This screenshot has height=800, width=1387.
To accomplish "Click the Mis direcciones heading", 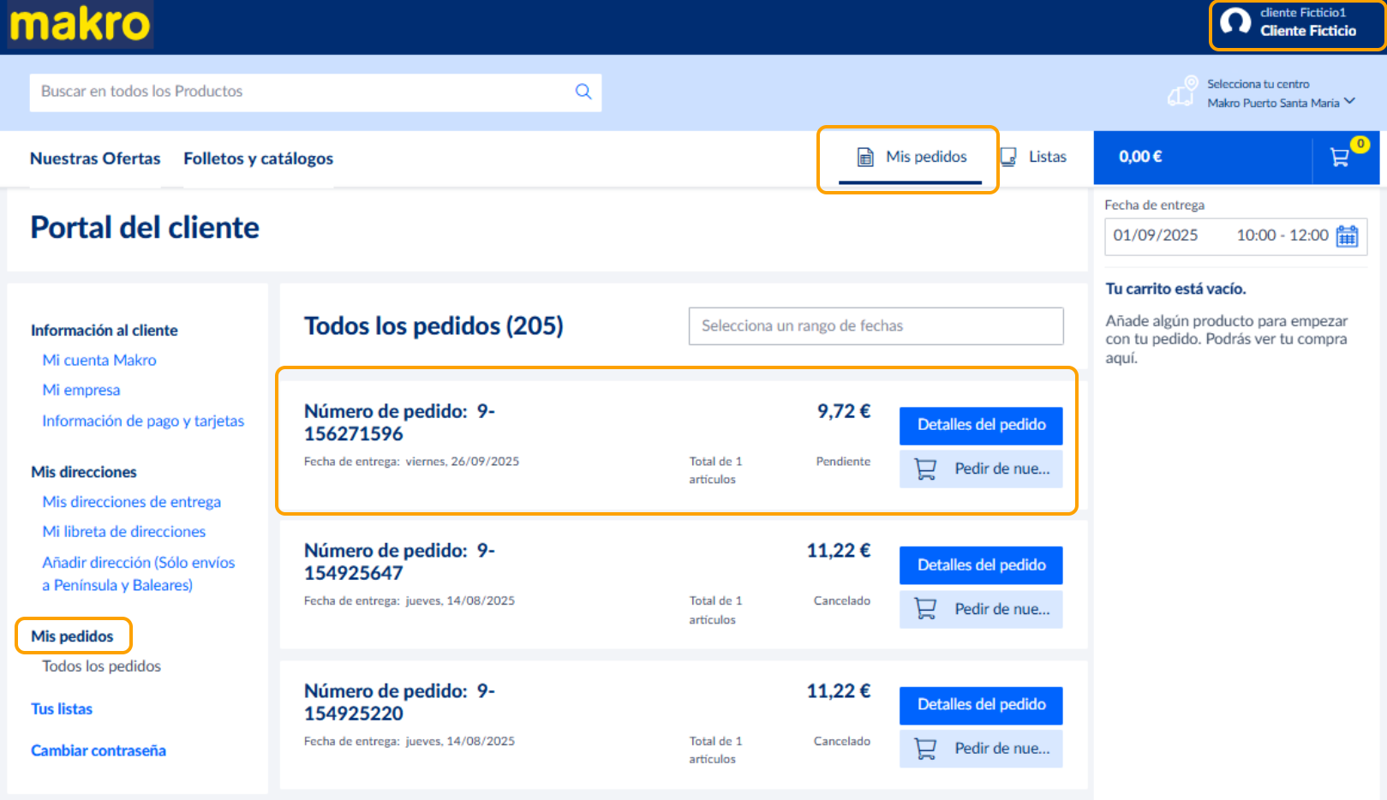I will (84, 472).
